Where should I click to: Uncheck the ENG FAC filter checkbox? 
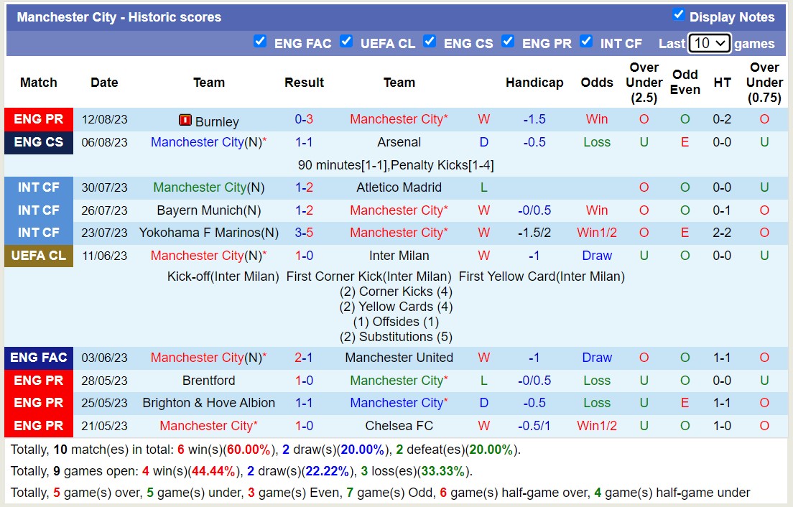pos(260,42)
